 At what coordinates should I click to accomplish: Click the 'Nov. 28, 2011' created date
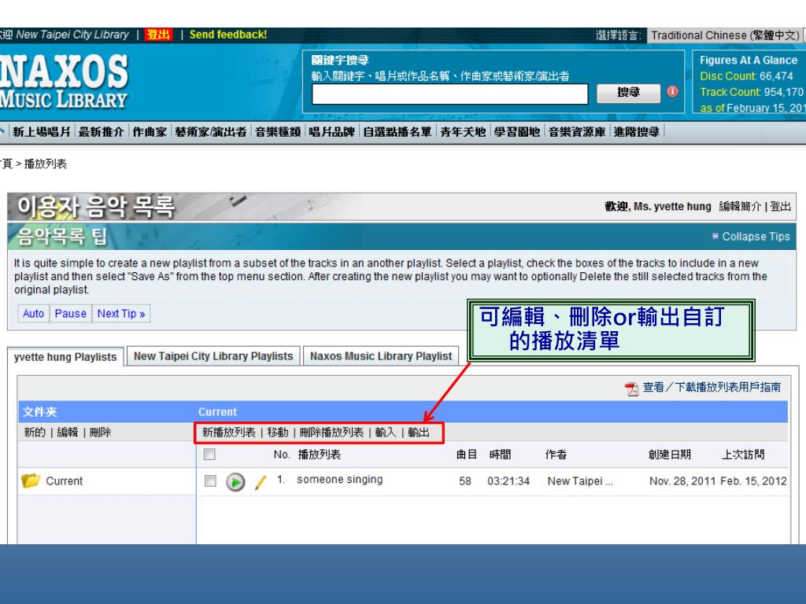coord(682,481)
